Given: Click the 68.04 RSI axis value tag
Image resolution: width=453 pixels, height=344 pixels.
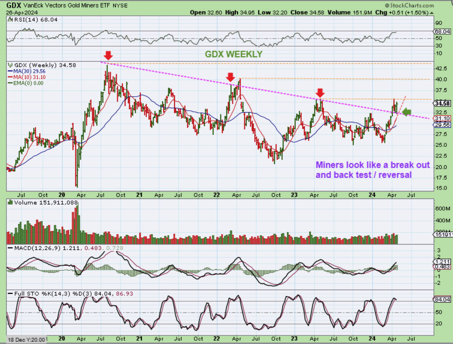Looking at the screenshot, I should click(442, 31).
